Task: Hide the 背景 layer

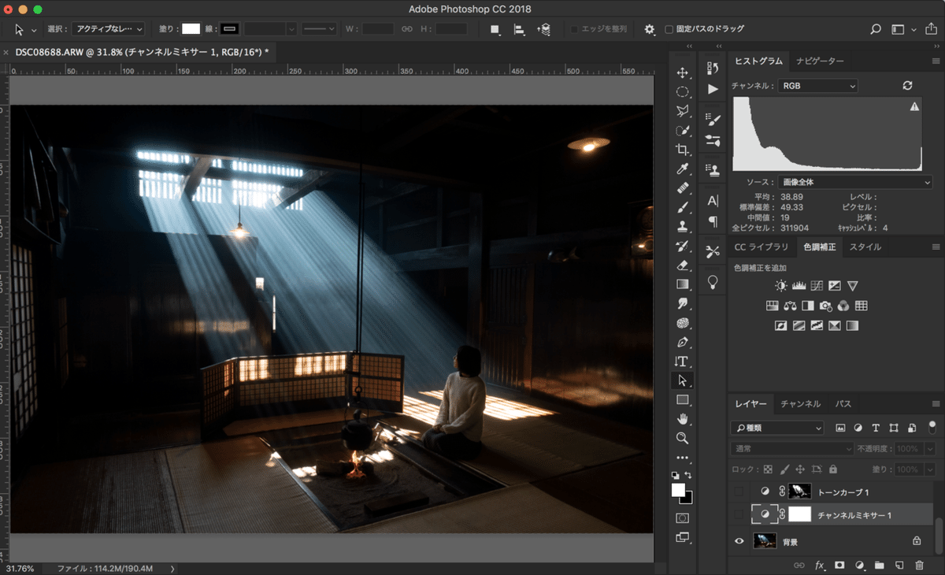Action: [739, 541]
